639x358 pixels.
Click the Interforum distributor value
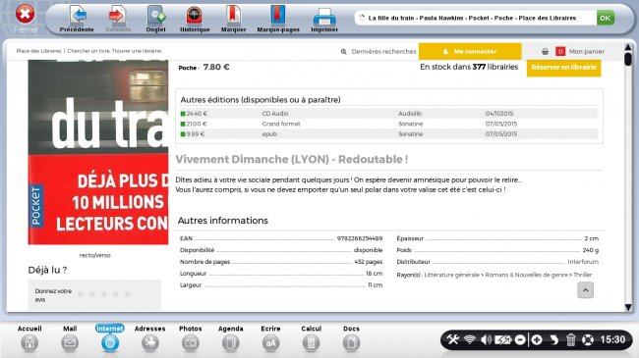(x=583, y=262)
